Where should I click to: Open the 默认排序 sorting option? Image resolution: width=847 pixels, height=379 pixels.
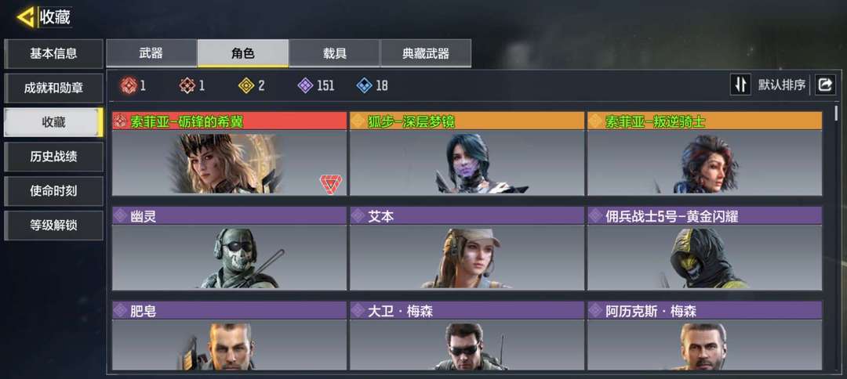coord(782,85)
